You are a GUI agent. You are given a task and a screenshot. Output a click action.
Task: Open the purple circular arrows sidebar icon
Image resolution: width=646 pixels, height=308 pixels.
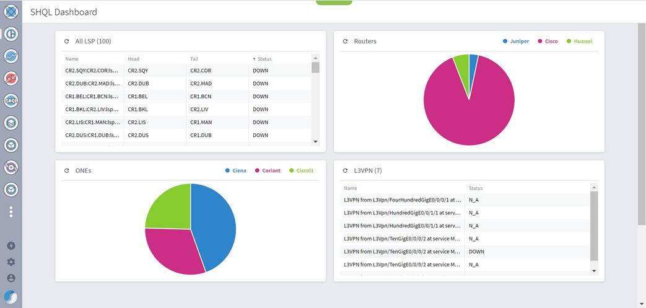[11, 167]
